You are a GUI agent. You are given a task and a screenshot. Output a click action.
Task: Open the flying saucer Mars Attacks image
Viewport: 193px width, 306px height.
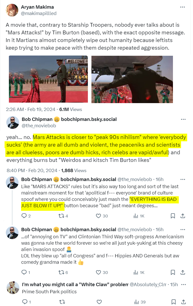(x=132, y=79)
